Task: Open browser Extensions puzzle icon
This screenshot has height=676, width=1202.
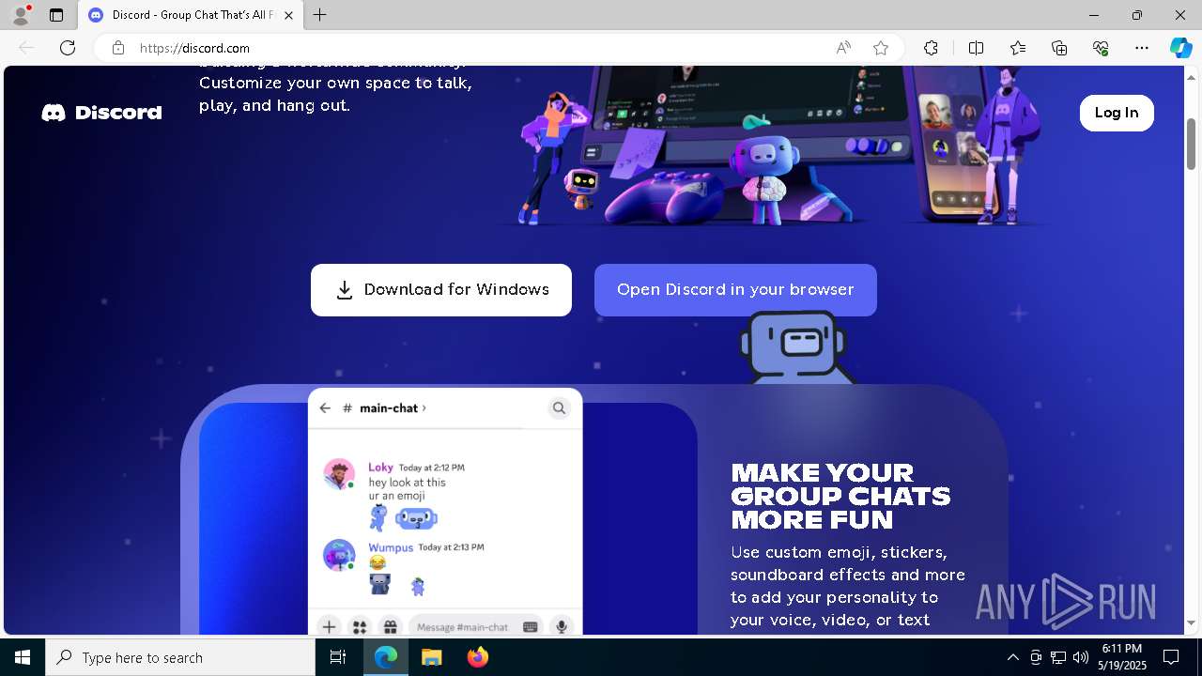Action: pos(931,48)
